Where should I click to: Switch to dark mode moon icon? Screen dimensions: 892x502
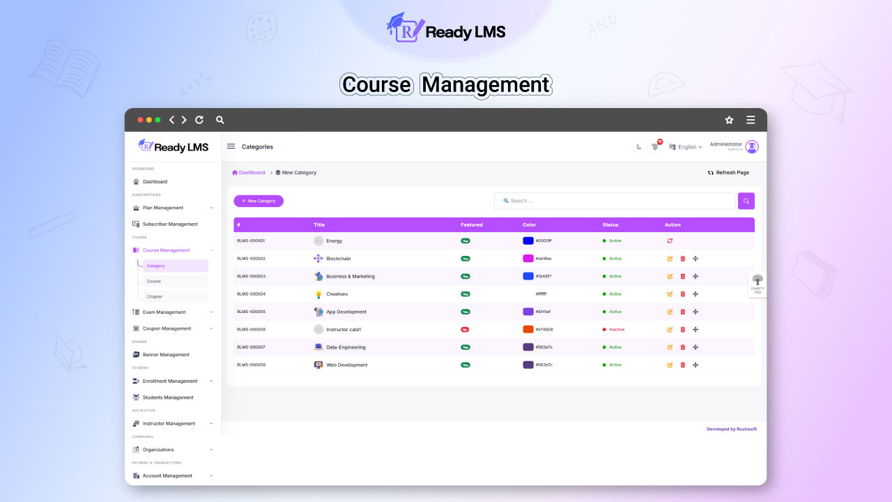pyautogui.click(x=639, y=147)
